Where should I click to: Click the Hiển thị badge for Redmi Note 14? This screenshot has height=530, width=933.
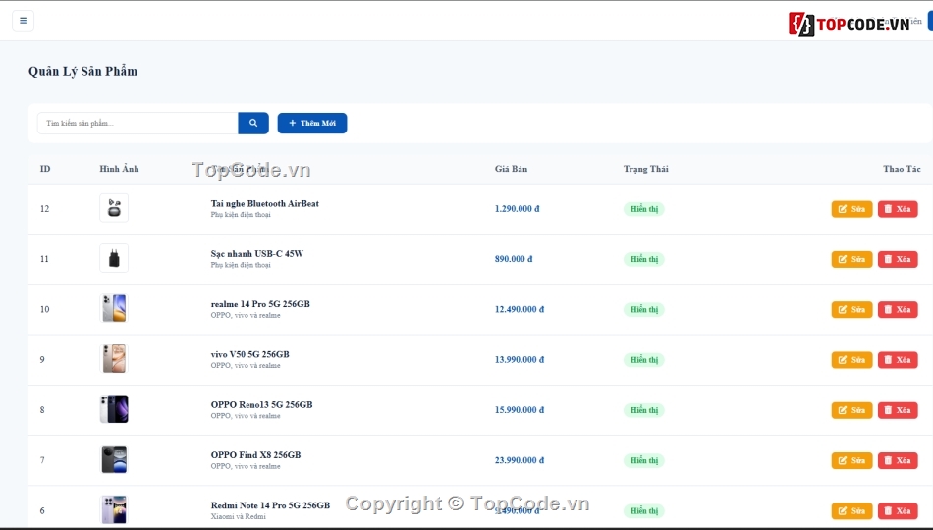pos(644,511)
